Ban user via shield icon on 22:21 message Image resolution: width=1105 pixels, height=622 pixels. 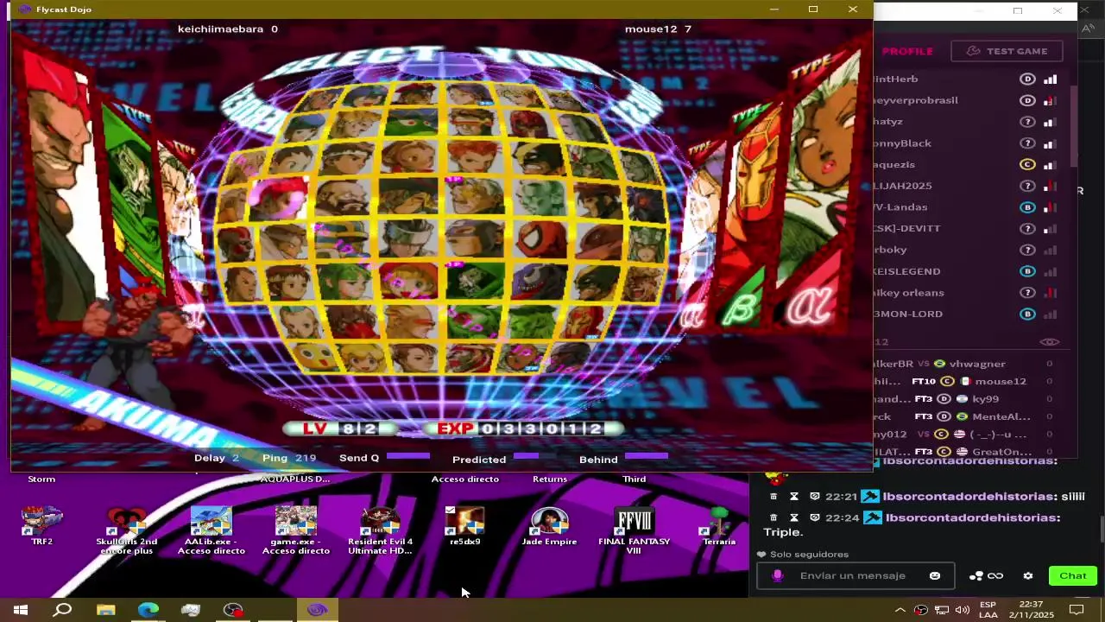click(x=814, y=497)
